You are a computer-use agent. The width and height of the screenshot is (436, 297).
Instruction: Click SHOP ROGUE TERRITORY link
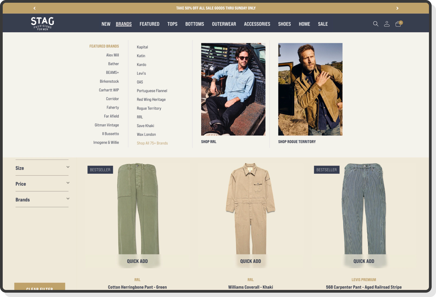pos(297,141)
